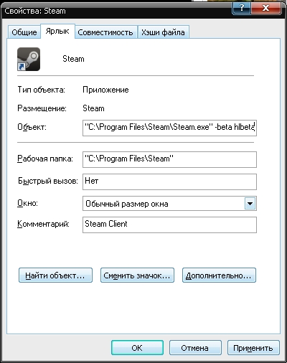Confirm with the OK button
287x363 pixels.
click(x=137, y=348)
